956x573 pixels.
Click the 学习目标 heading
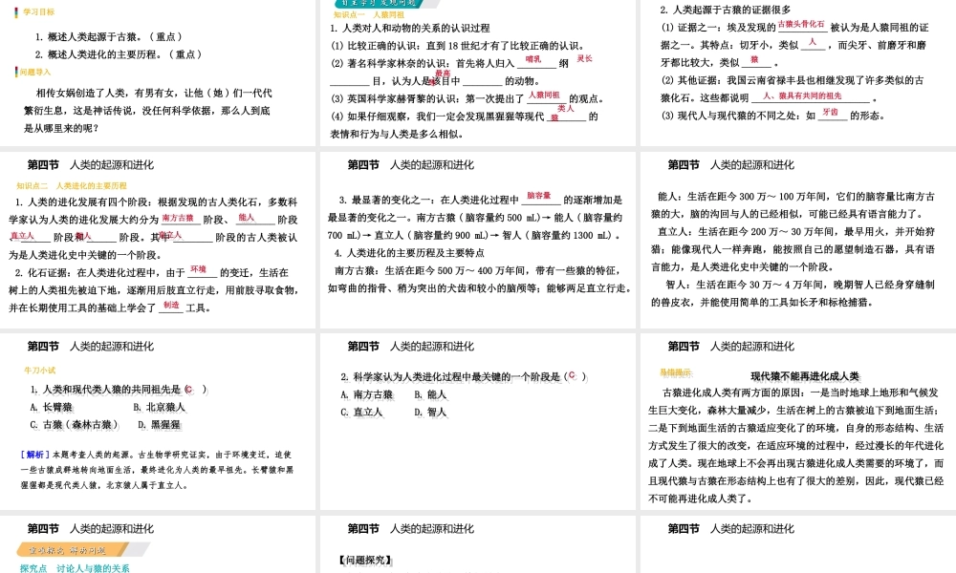point(38,11)
